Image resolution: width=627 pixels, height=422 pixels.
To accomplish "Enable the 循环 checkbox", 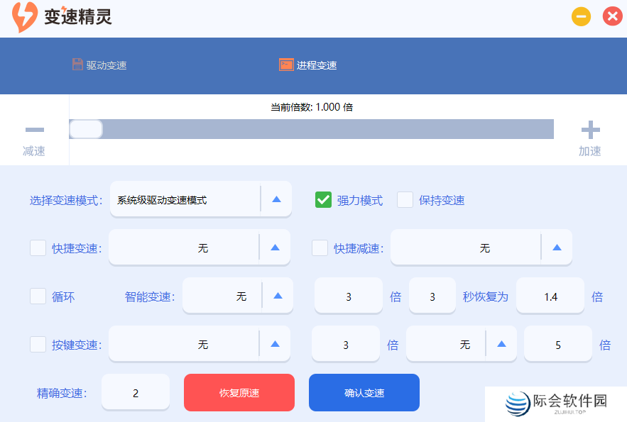I will coord(38,296).
